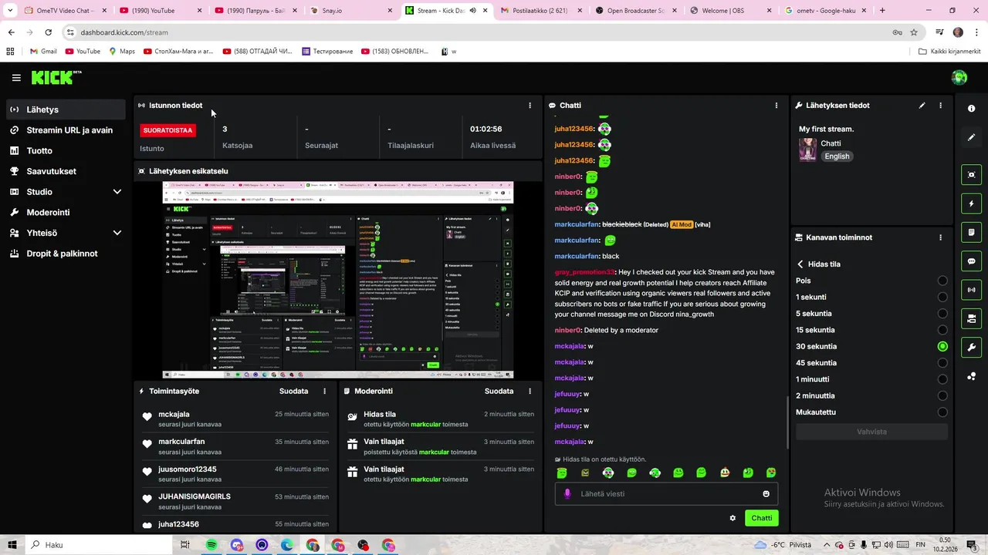Switch to the Snay.io browser tab
Screen dimensions: 988x555
[x=351, y=11]
